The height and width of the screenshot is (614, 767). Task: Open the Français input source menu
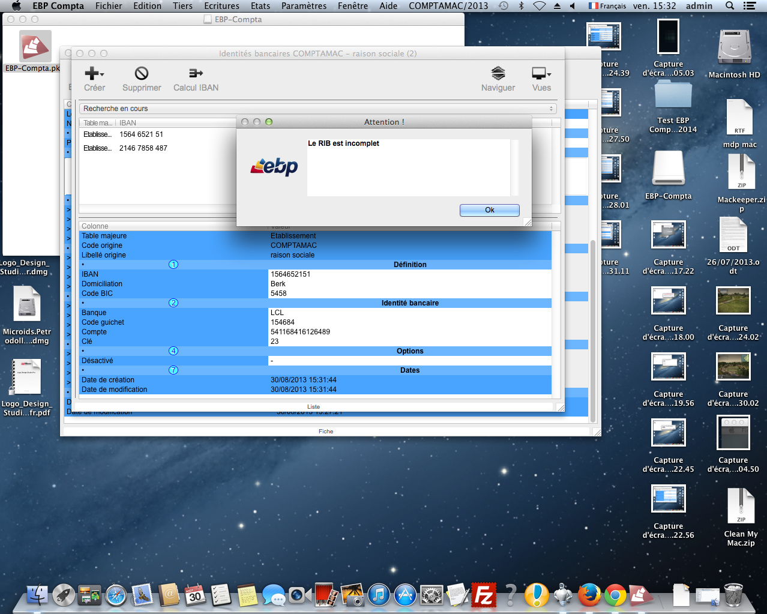[x=607, y=6]
